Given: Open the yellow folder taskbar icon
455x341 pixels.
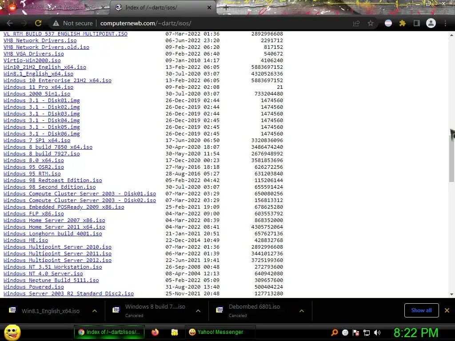Looking at the screenshot, I should (174, 332).
